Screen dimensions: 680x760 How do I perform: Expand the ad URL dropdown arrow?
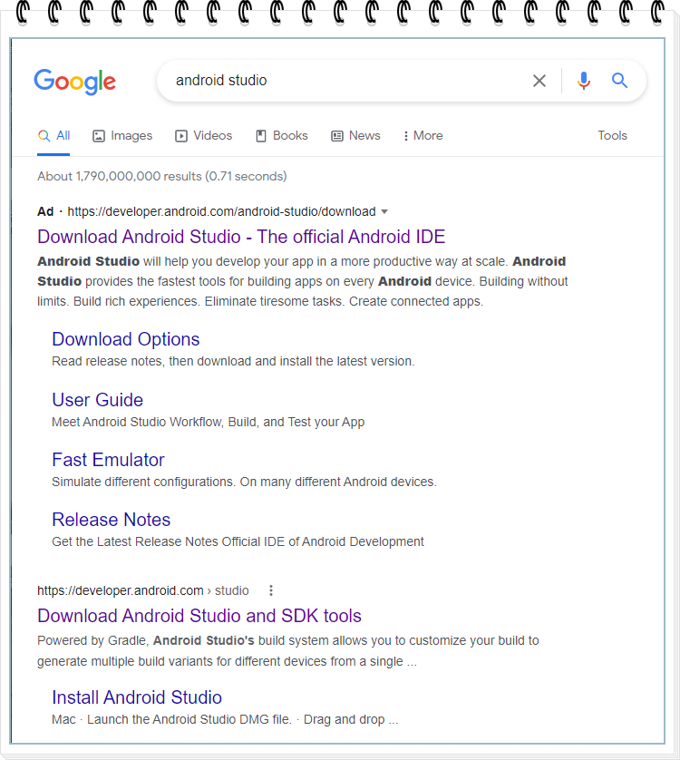384,212
